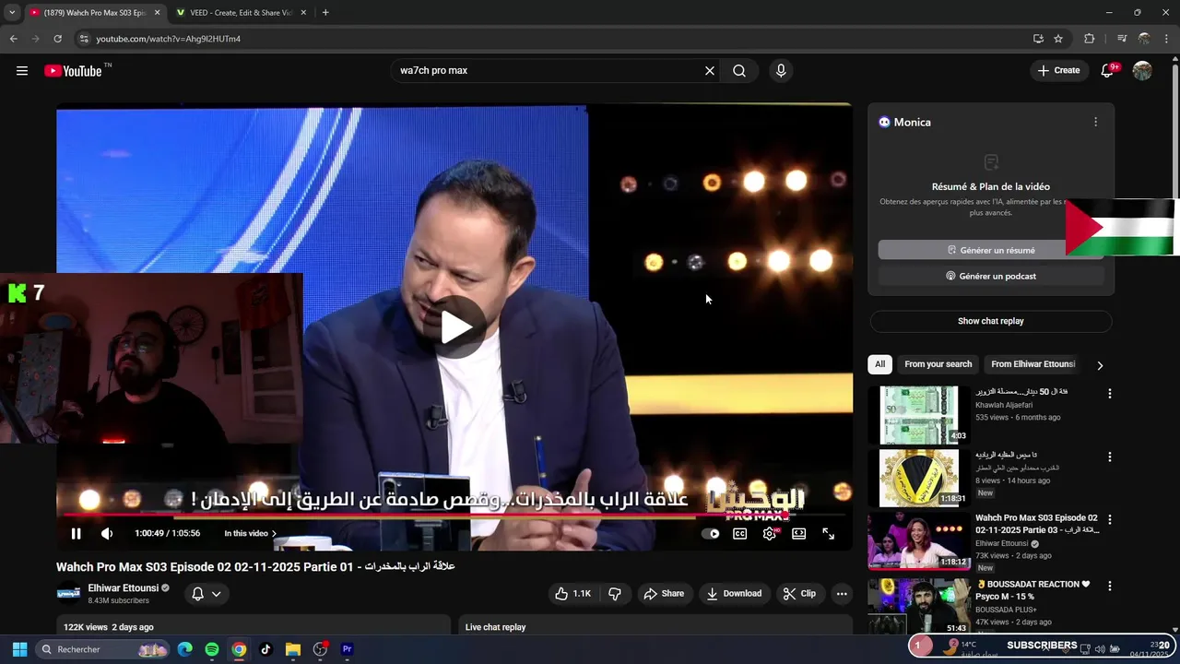Go back to the previous page
This screenshot has width=1180, height=664.
click(13, 39)
